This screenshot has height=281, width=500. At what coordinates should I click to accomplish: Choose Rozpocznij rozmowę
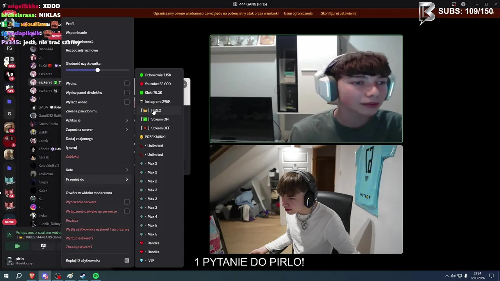click(x=97, y=50)
